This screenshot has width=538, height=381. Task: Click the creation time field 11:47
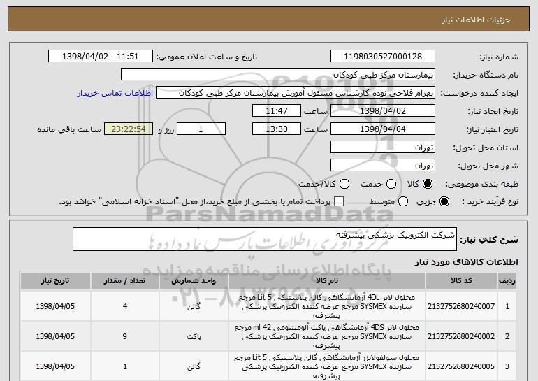pos(277,111)
